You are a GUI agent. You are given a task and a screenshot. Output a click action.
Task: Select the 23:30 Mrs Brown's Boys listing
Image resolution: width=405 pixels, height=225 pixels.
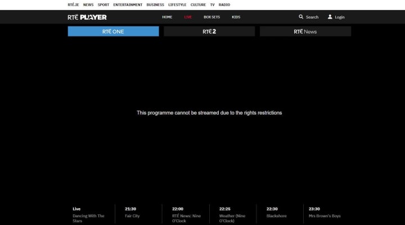(x=327, y=213)
